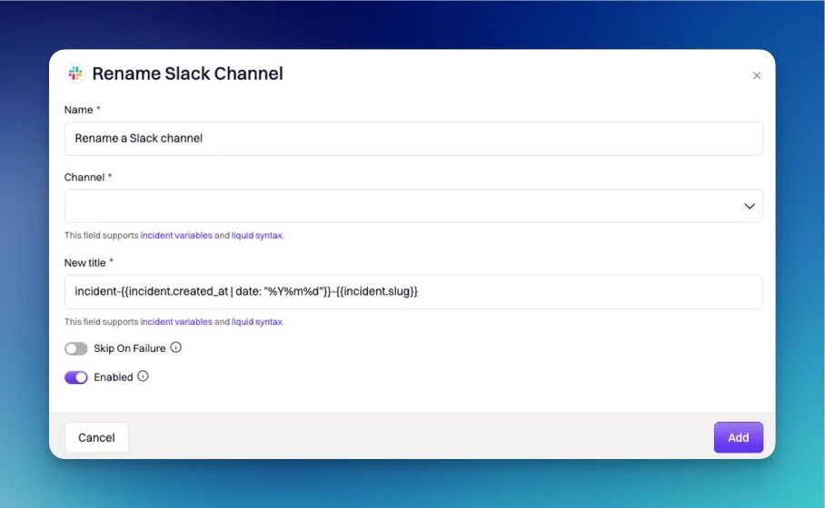Click the Name field label
The height and width of the screenshot is (508, 825).
point(78,110)
